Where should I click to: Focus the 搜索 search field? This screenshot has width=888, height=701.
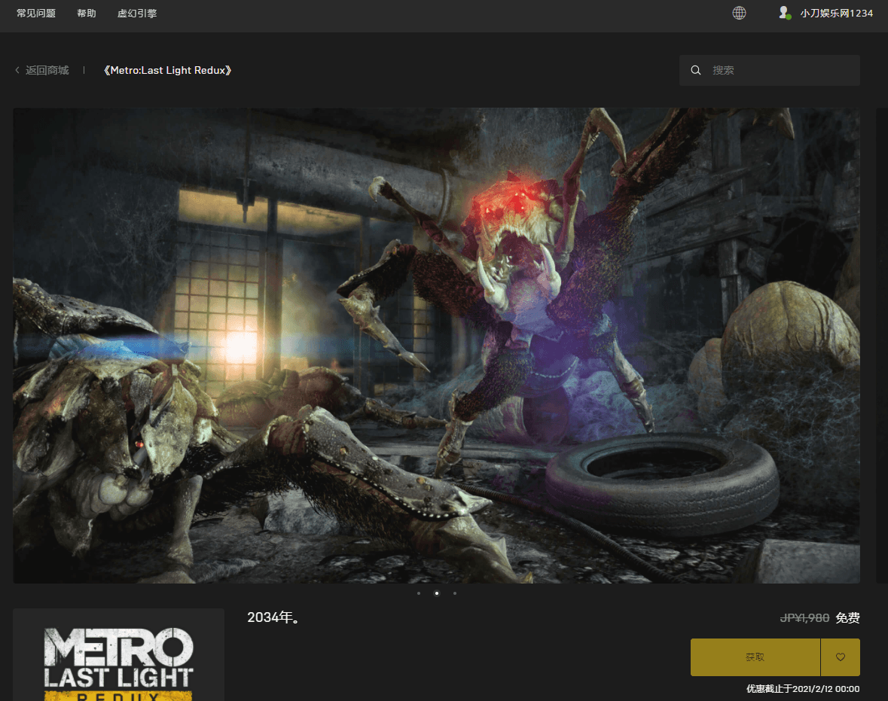tap(770, 70)
